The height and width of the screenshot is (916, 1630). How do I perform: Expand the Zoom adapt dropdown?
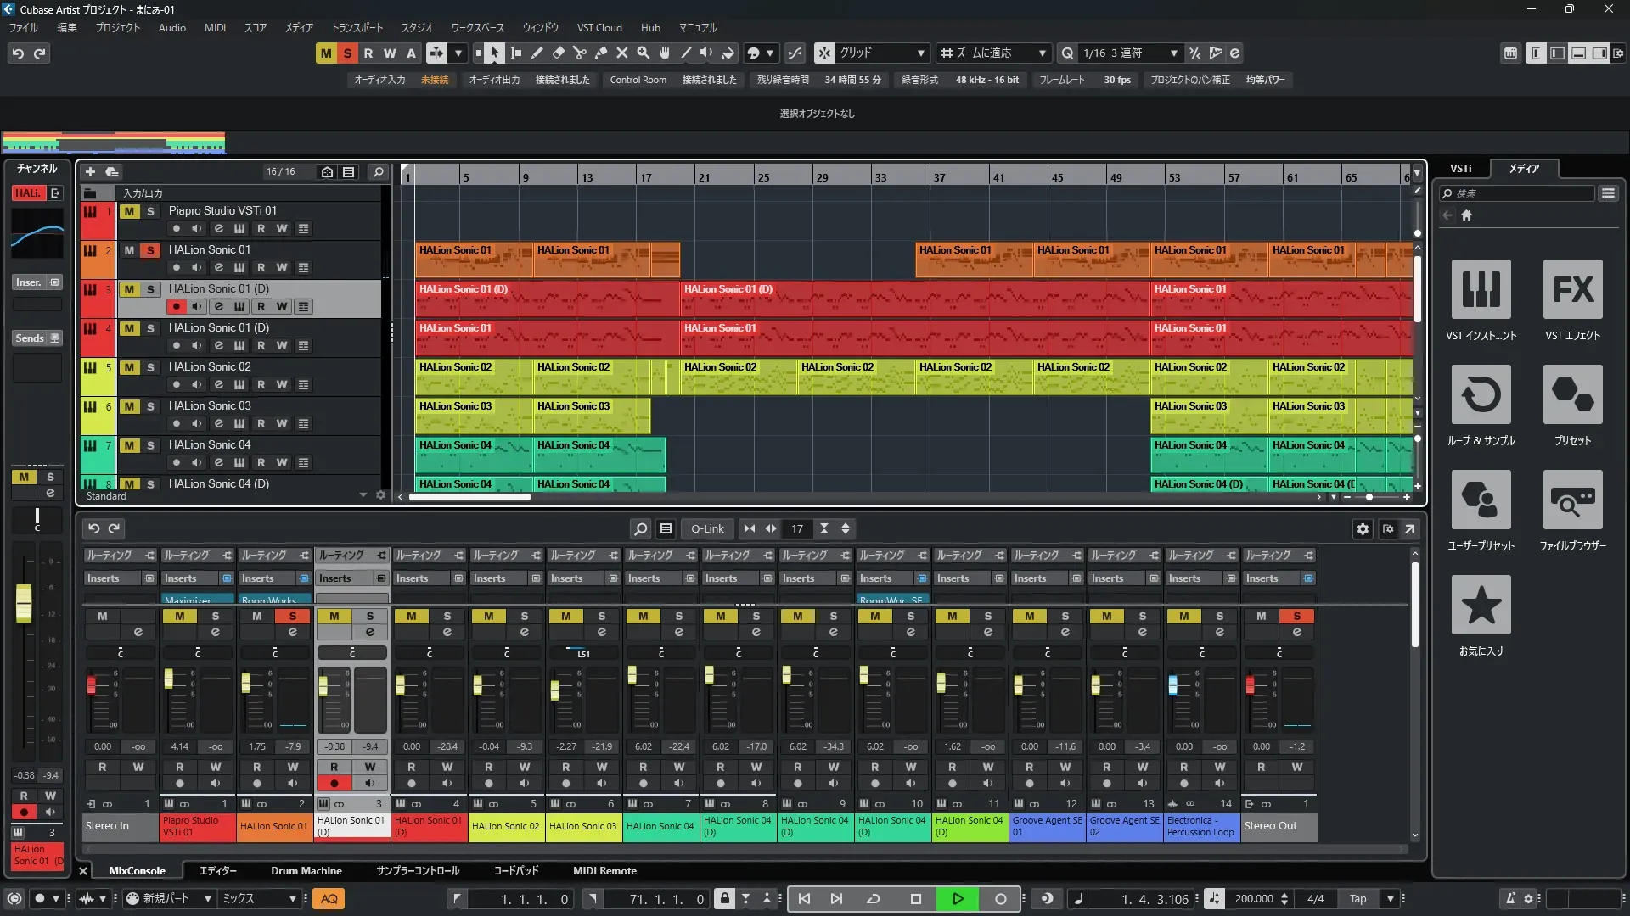1042,53
